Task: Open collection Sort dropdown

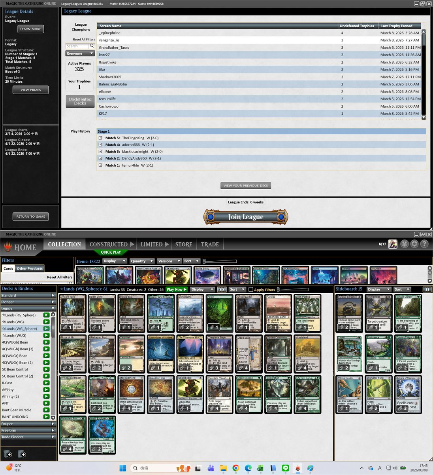Action: point(191,261)
